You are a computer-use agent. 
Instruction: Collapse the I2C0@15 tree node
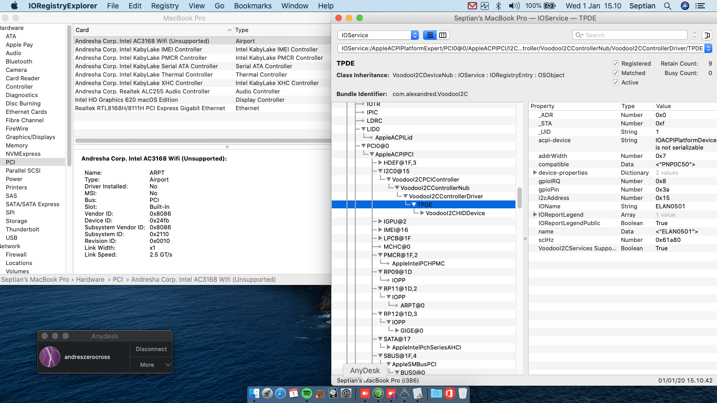[x=380, y=171]
